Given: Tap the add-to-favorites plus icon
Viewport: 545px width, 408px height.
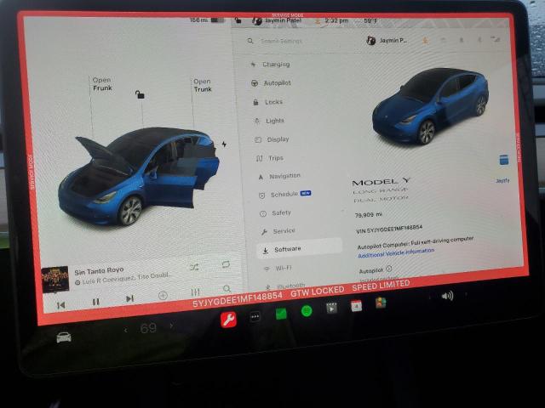Looking at the screenshot, I should tap(163, 296).
